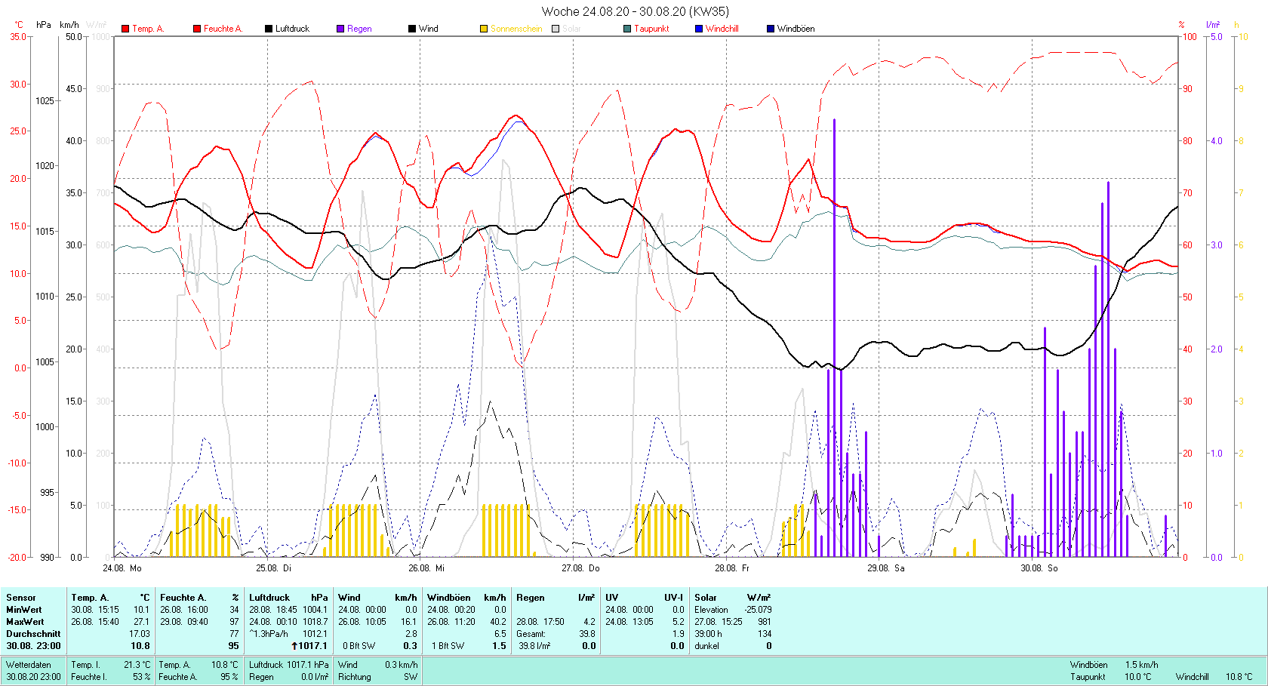Click the hPa axis unit at the chart's top left
The height and width of the screenshot is (686, 1268).
pyautogui.click(x=44, y=25)
